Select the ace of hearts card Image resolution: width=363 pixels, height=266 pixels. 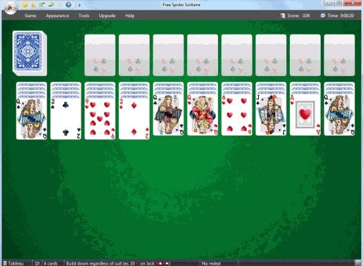tap(305, 114)
